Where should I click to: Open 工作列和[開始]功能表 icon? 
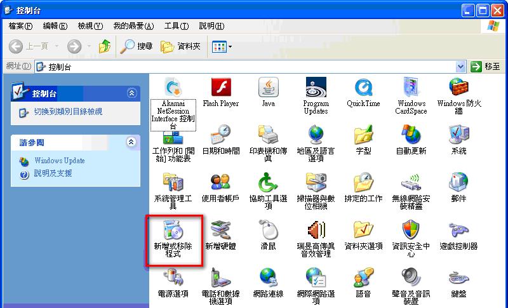click(173, 138)
